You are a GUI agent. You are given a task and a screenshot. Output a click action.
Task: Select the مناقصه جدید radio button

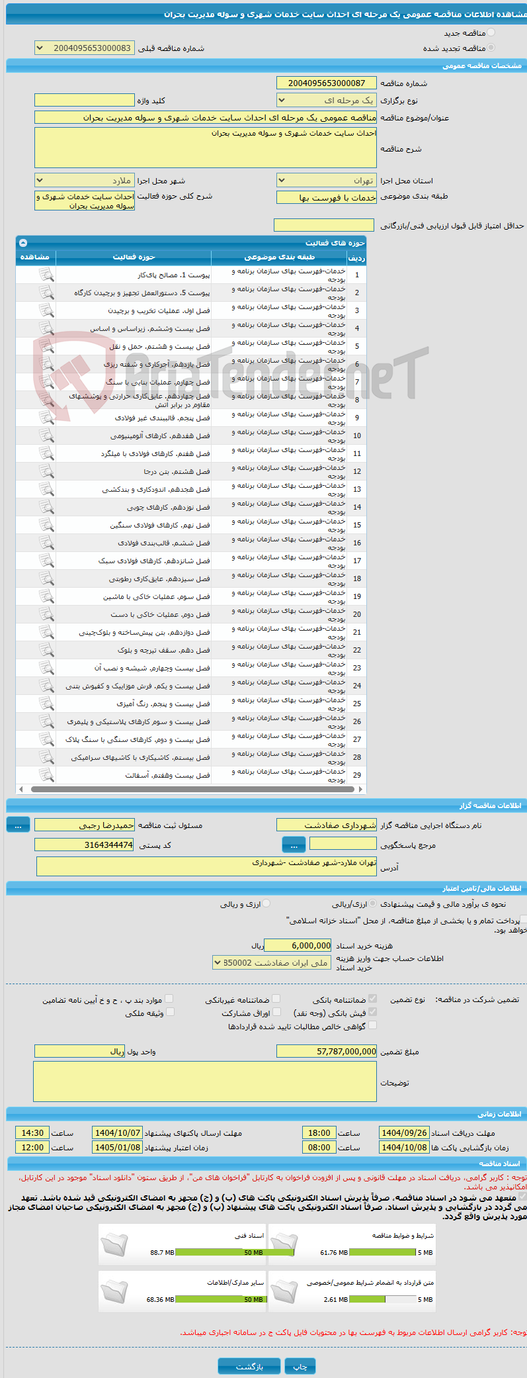pos(490,32)
